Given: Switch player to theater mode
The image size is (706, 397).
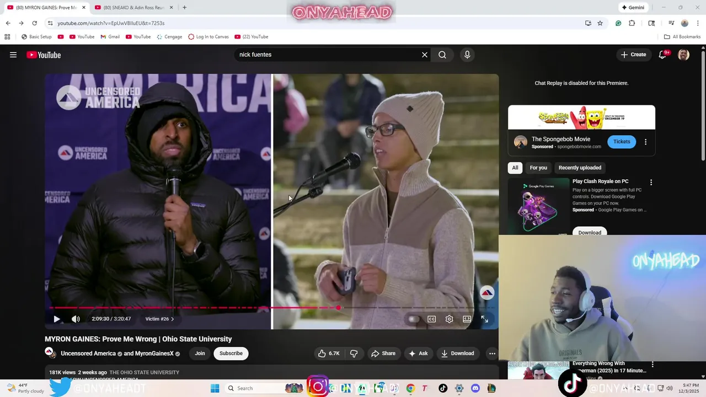Looking at the screenshot, I should (467, 319).
